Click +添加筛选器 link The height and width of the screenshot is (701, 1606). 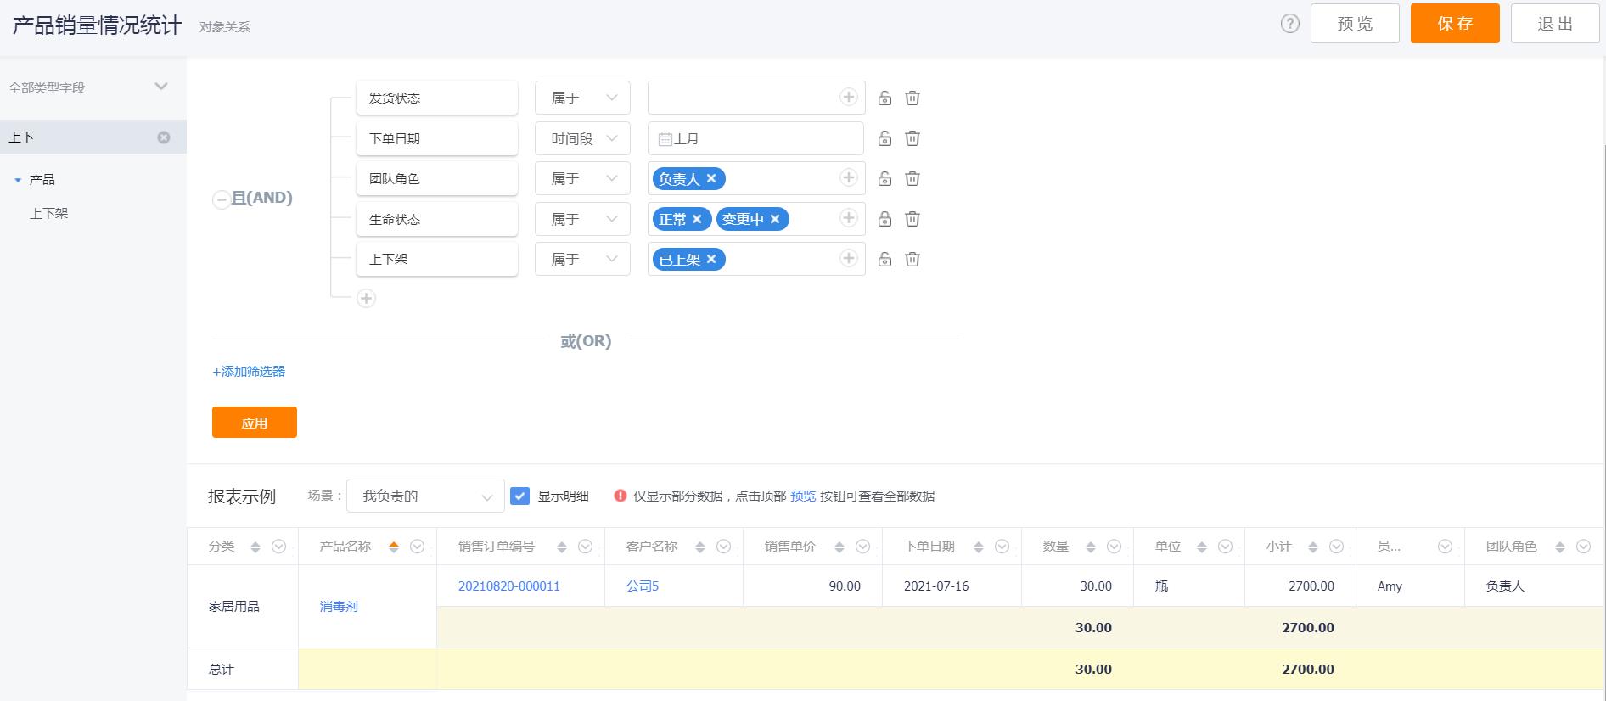(249, 372)
